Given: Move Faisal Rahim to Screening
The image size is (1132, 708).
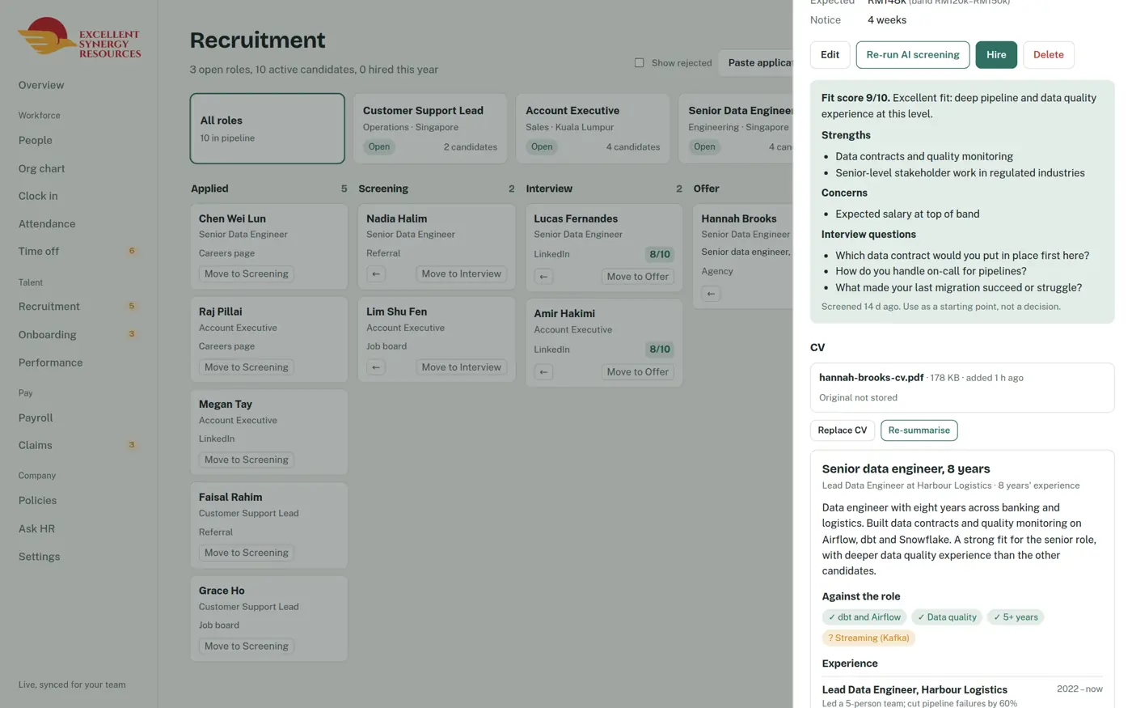Looking at the screenshot, I should (x=247, y=553).
